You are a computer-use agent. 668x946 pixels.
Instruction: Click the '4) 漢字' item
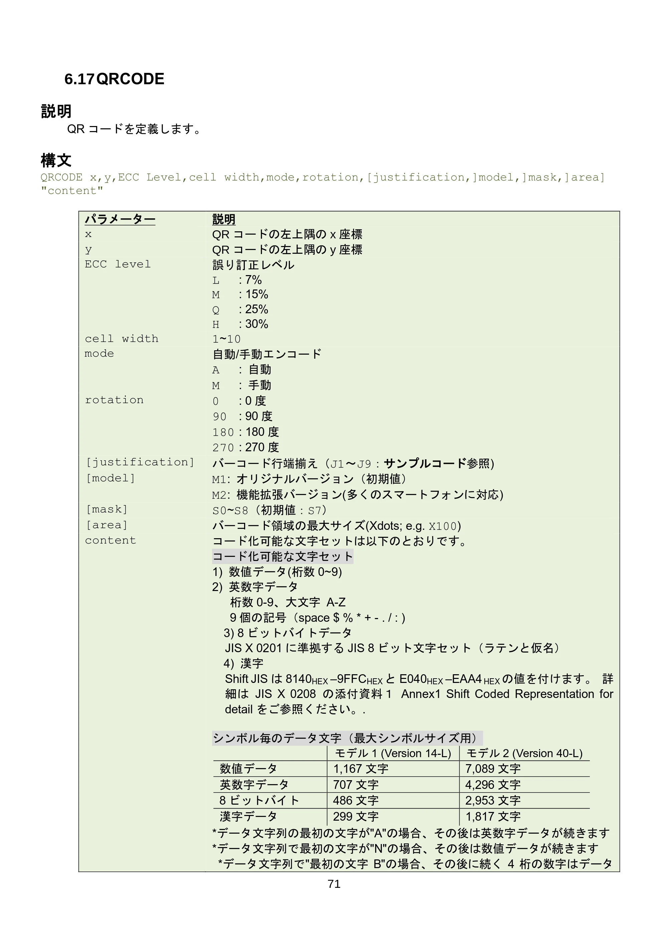(x=243, y=663)
